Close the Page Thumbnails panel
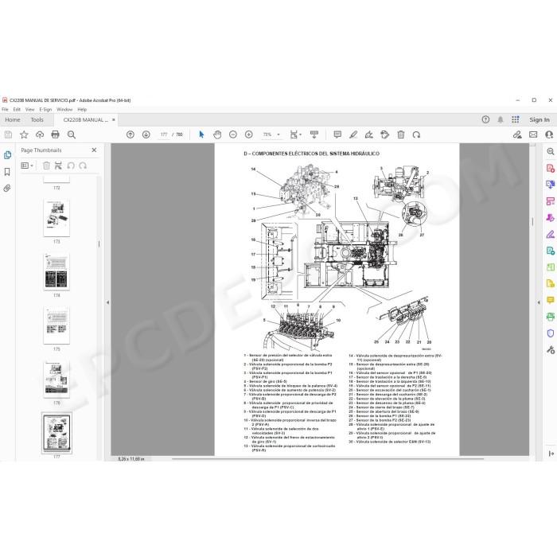The image size is (557, 557). tap(94, 150)
